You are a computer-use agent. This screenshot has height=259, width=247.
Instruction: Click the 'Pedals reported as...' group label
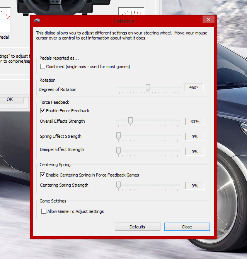coord(59,58)
